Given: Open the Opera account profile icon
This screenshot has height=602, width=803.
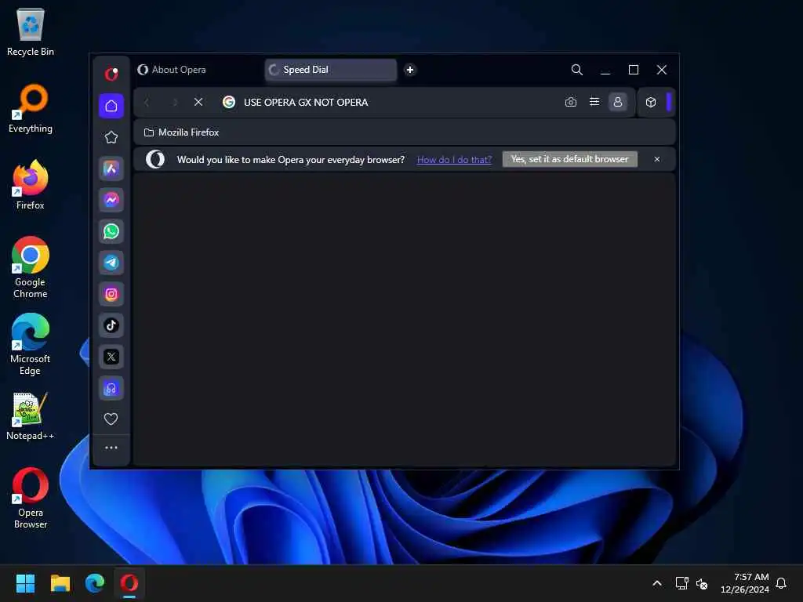Looking at the screenshot, I should point(618,103).
